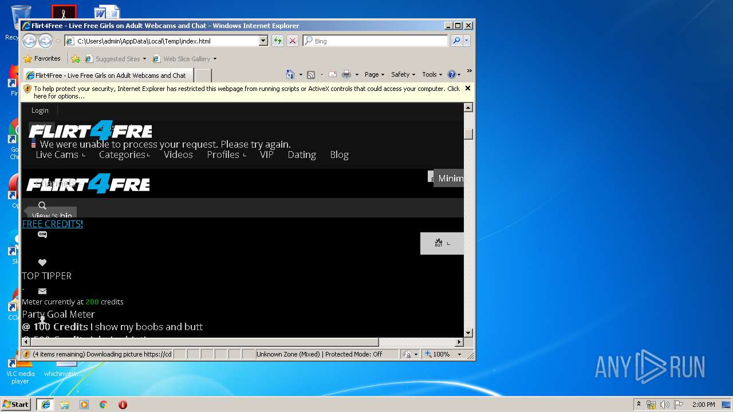Expand search provider dropdown

coord(467,41)
